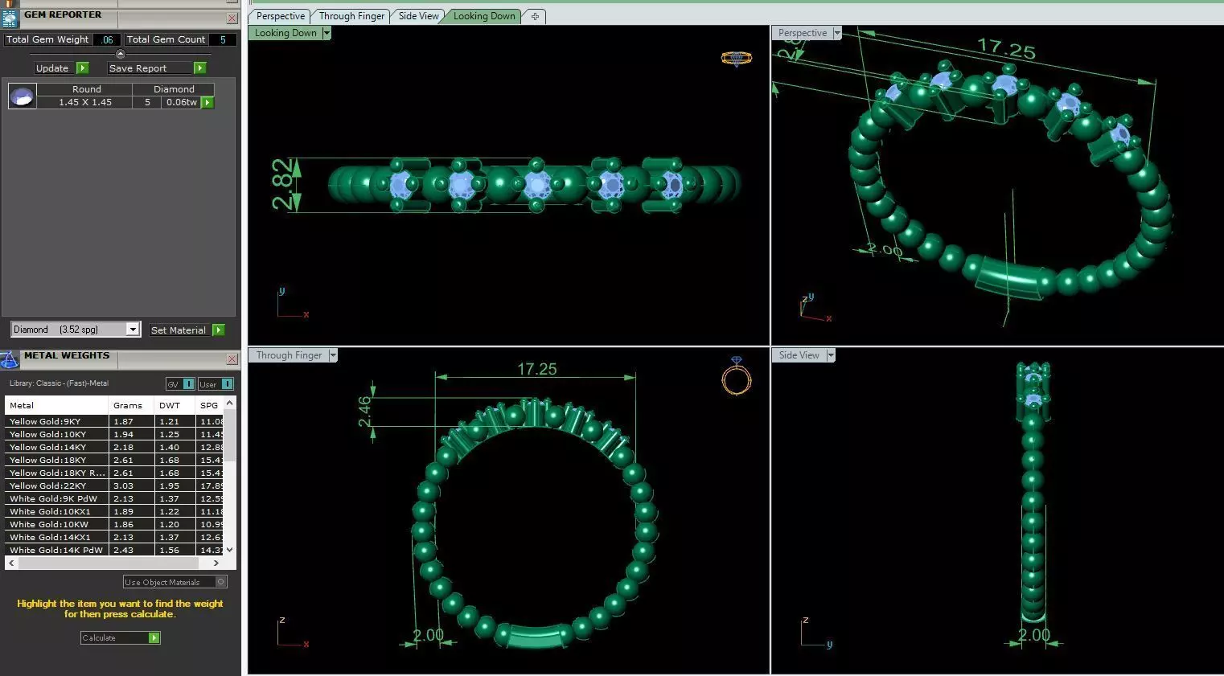Viewport: 1224px width, 676px height.
Task: Click the SPG column header
Action: [x=210, y=405]
